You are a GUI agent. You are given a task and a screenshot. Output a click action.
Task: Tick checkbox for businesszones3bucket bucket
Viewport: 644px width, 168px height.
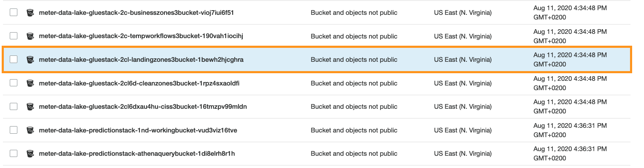14,13
